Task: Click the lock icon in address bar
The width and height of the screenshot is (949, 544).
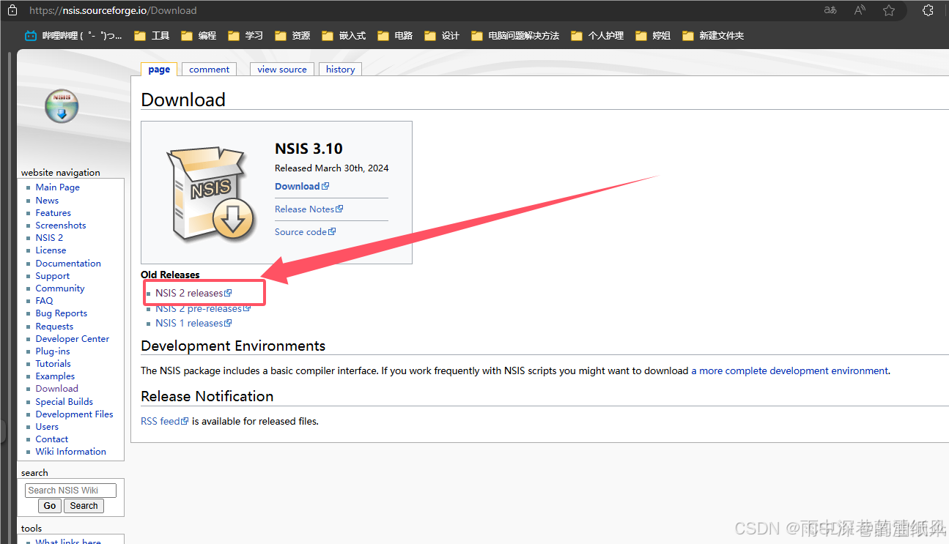Action: coord(12,10)
